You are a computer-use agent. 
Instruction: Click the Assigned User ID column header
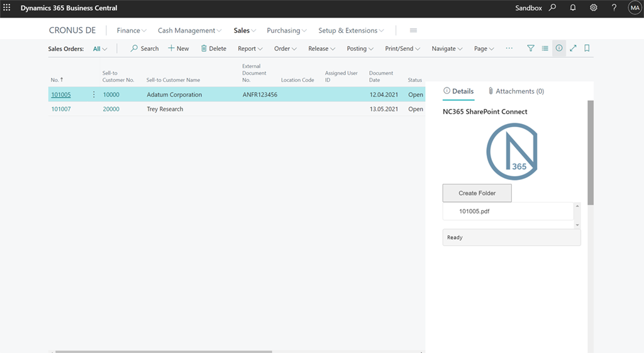(x=341, y=76)
